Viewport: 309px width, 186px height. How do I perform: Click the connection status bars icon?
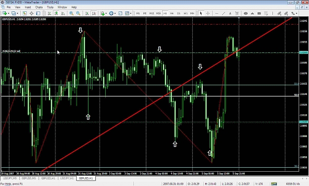tap(274, 184)
